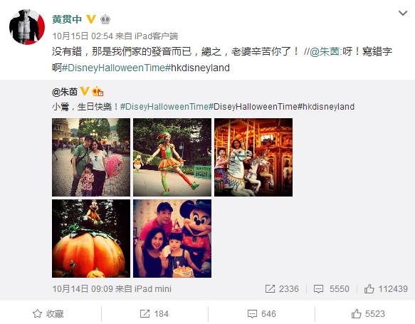Toggle like on this post with 5523 likes
The height and width of the screenshot is (324, 415).
368,314
